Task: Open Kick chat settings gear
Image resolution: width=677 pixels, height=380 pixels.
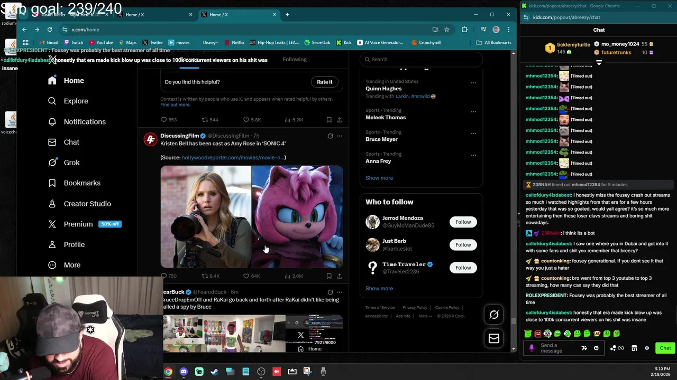Action: [x=647, y=348]
